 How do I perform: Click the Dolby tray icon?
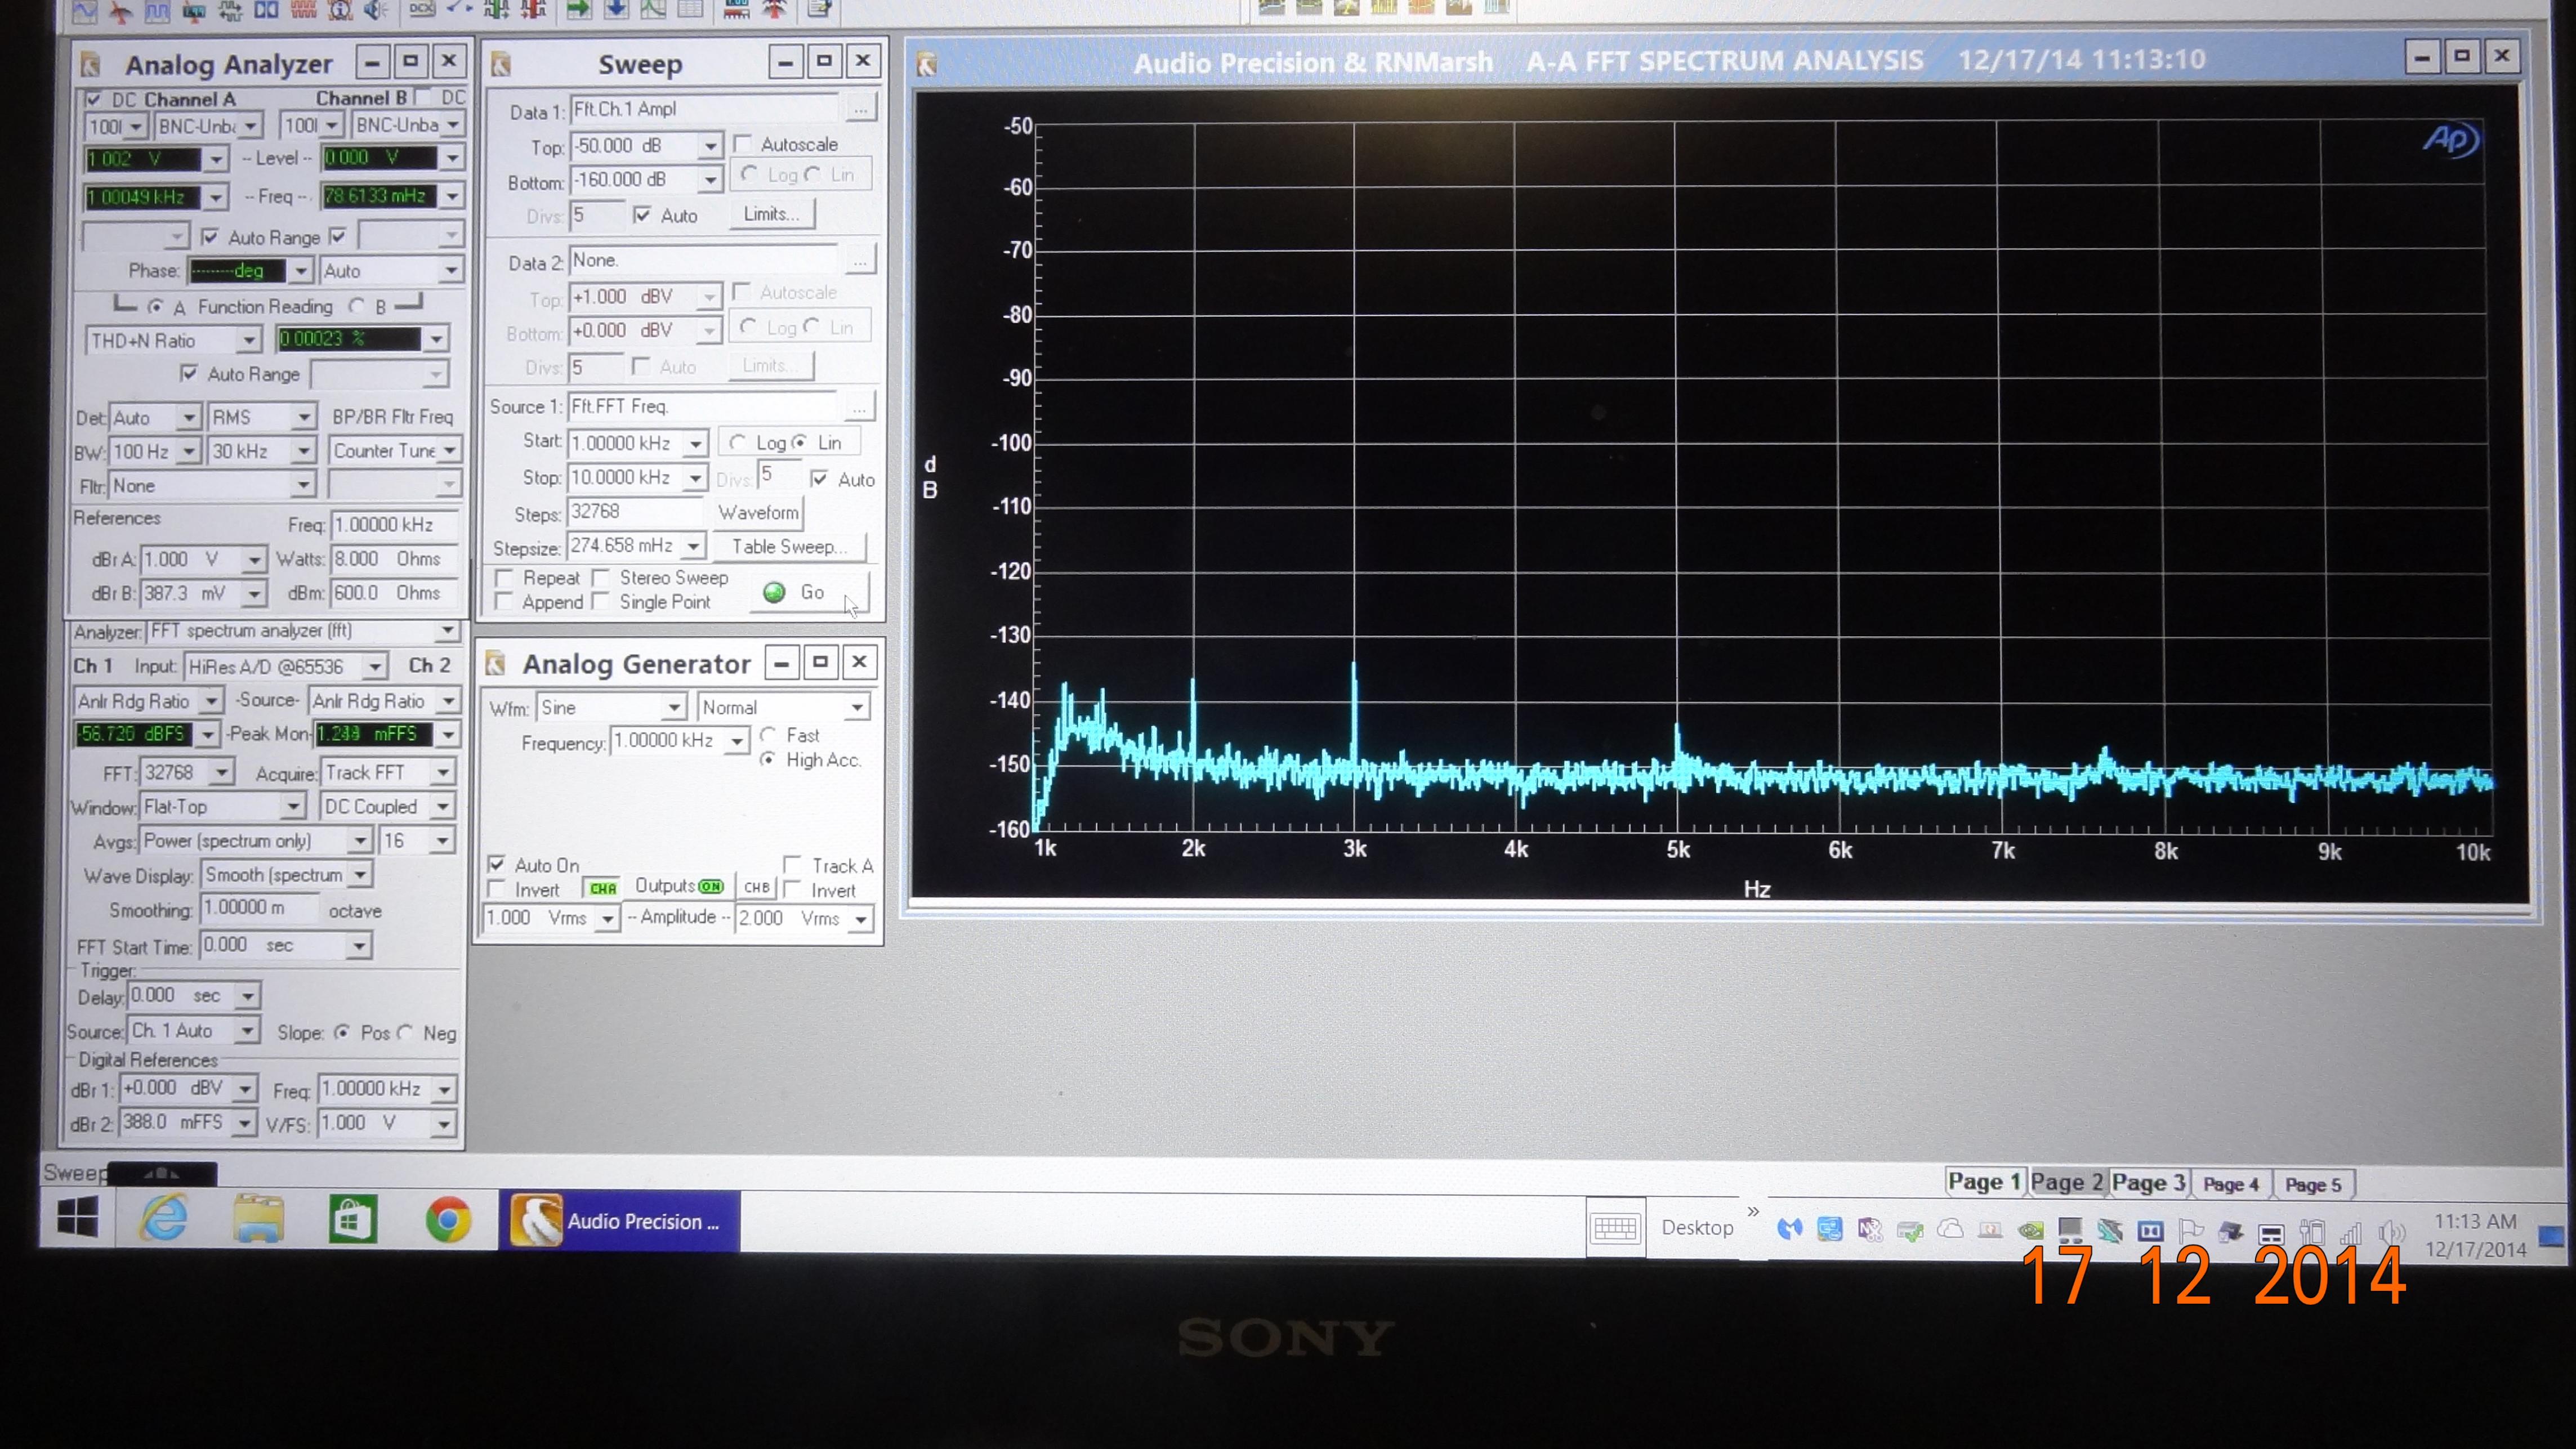point(2150,1231)
